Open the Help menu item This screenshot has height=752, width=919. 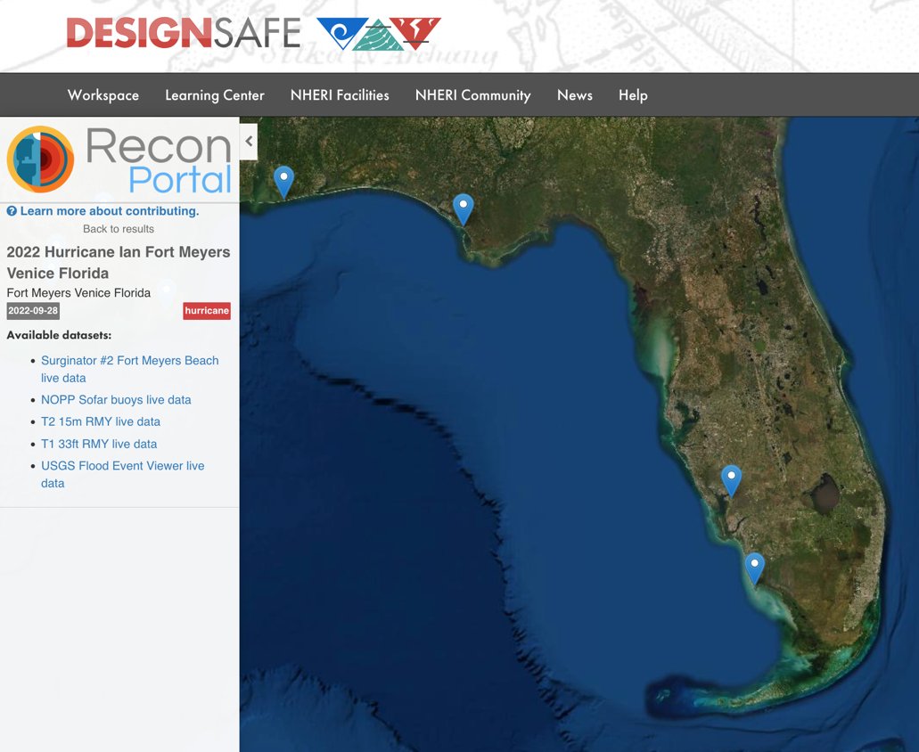tap(633, 94)
